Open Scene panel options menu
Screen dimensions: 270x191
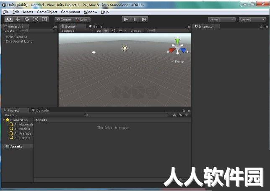[x=189, y=27]
